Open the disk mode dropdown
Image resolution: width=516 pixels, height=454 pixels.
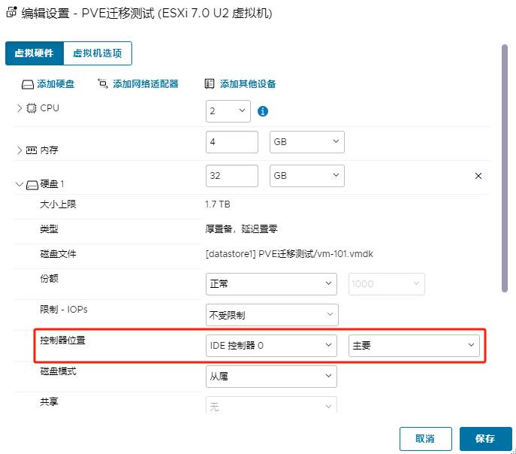click(271, 376)
